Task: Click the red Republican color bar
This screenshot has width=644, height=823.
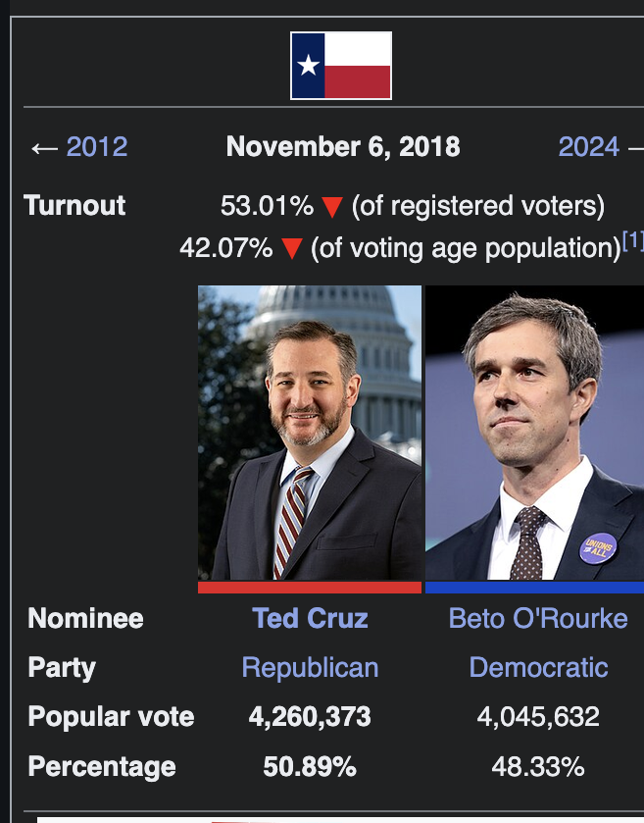Action: pyautogui.click(x=310, y=588)
